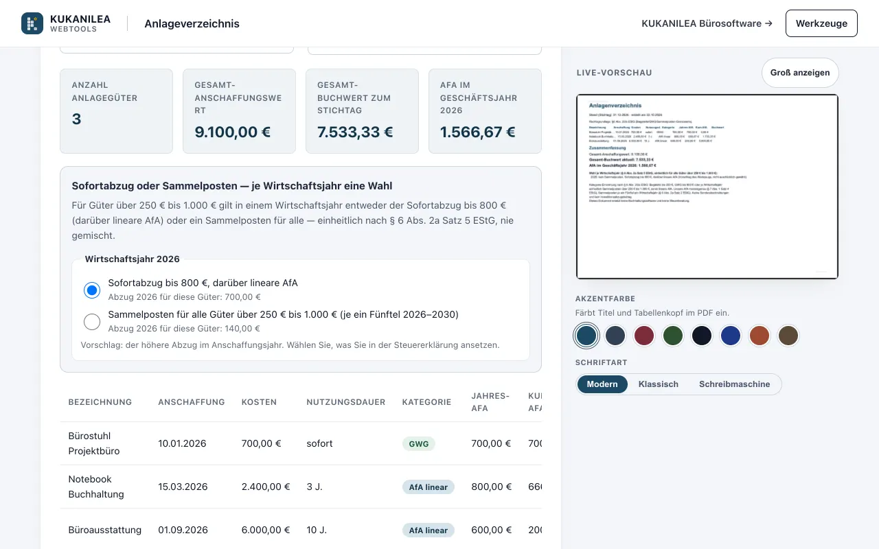
Task: Click the Kosten column header
Action: point(260,402)
